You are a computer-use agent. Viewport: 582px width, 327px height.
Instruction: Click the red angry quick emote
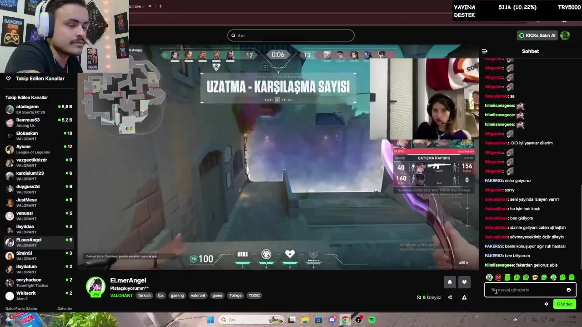click(x=498, y=277)
